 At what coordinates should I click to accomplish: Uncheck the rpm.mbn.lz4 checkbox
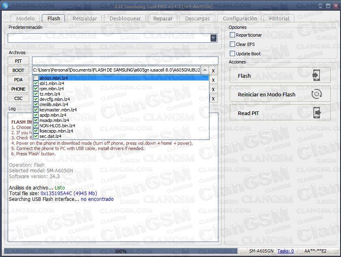click(x=36, y=88)
